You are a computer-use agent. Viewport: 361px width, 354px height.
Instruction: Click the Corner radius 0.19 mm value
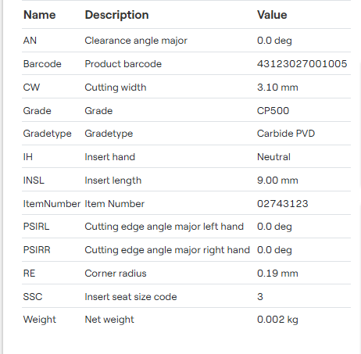pyautogui.click(x=277, y=274)
